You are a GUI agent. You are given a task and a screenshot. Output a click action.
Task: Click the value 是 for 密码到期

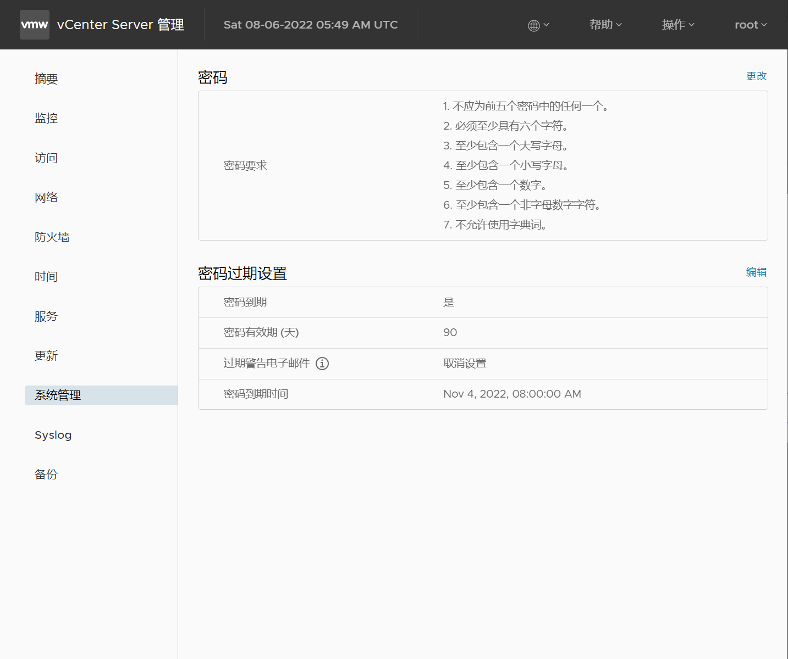[449, 302]
